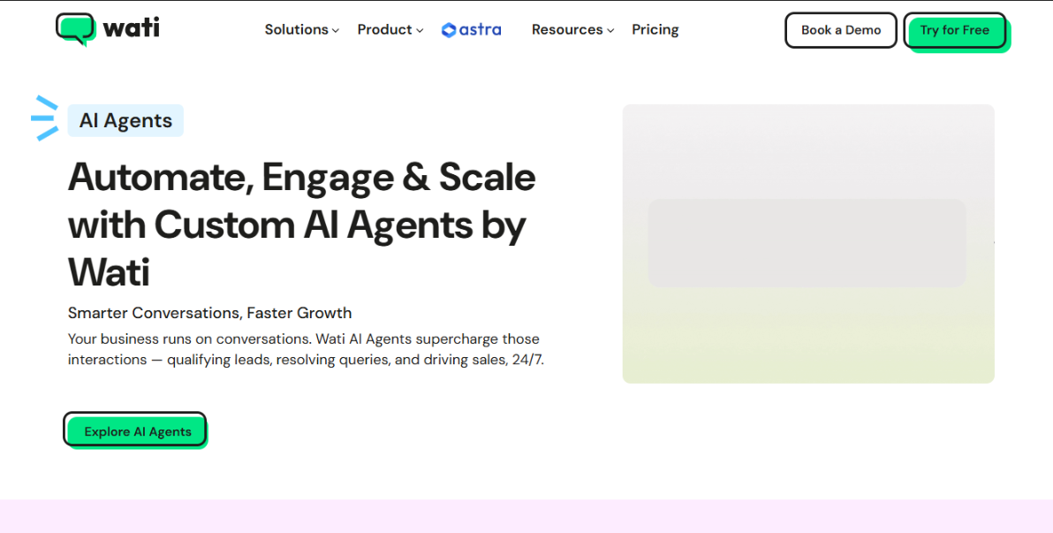Open the Product dropdown in navigation
1053x533 pixels.
(390, 29)
